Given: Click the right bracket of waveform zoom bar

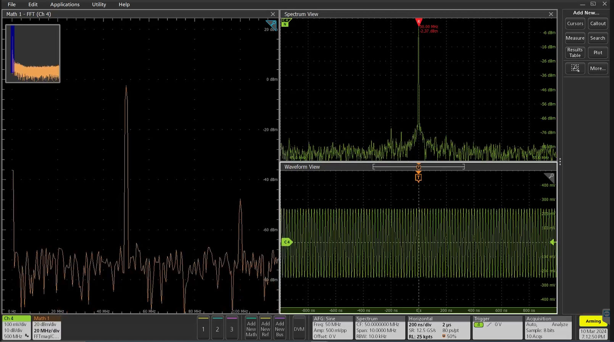Looking at the screenshot, I should tap(464, 166).
